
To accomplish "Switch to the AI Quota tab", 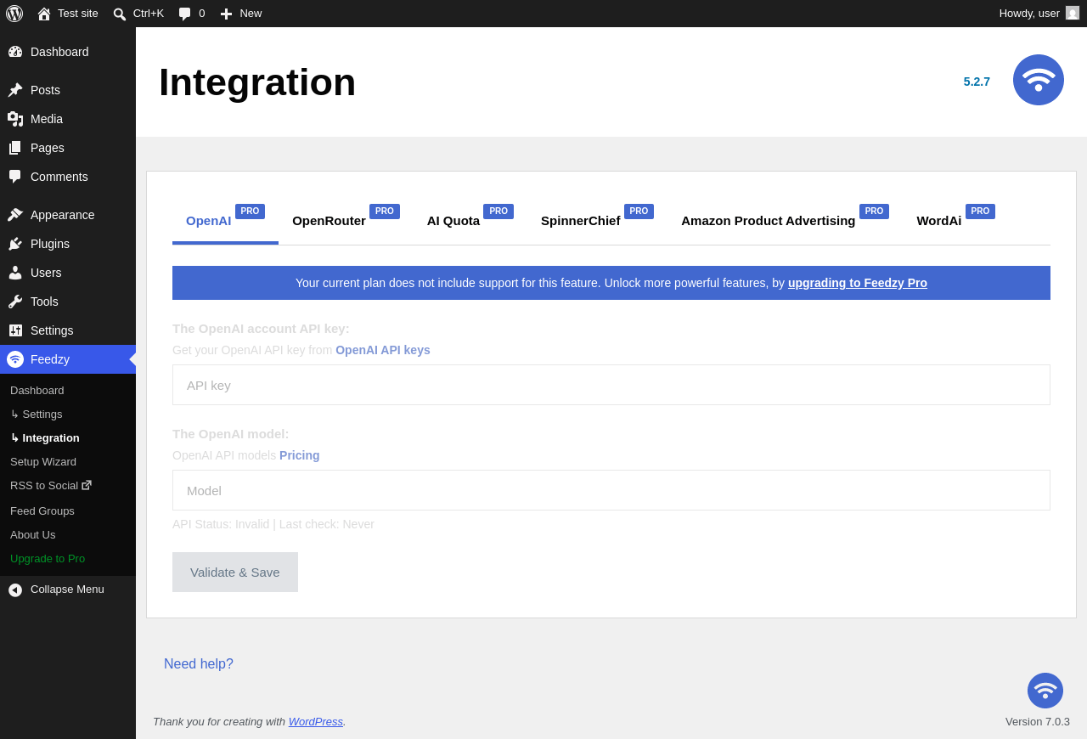I will pyautogui.click(x=453, y=221).
